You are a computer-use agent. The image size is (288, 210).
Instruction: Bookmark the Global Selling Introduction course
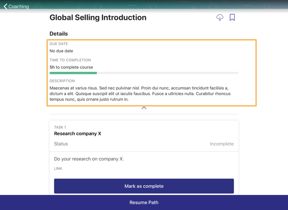click(x=232, y=18)
